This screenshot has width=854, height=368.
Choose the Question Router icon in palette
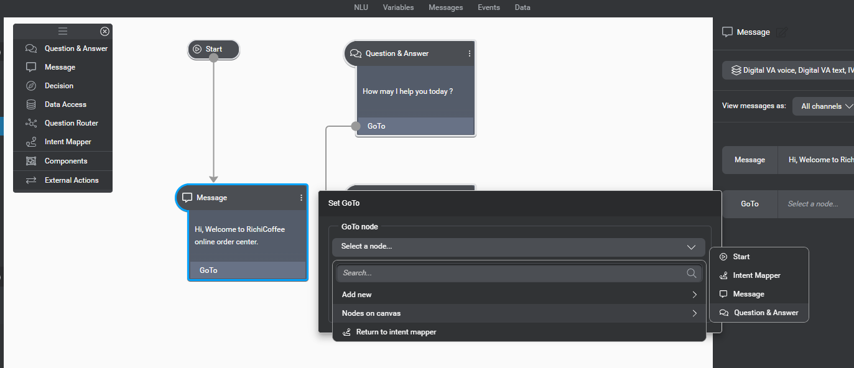(31, 123)
